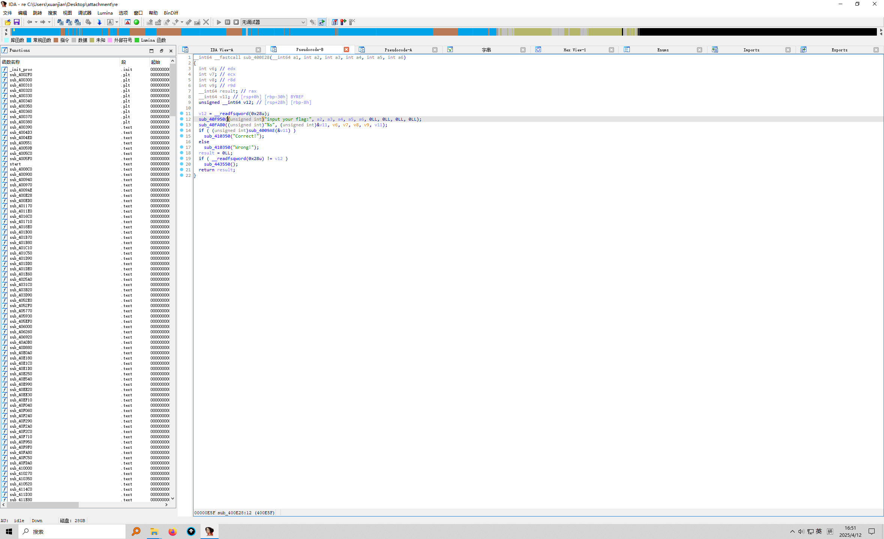Expand the back arrow history dropdown

[x=36, y=22]
